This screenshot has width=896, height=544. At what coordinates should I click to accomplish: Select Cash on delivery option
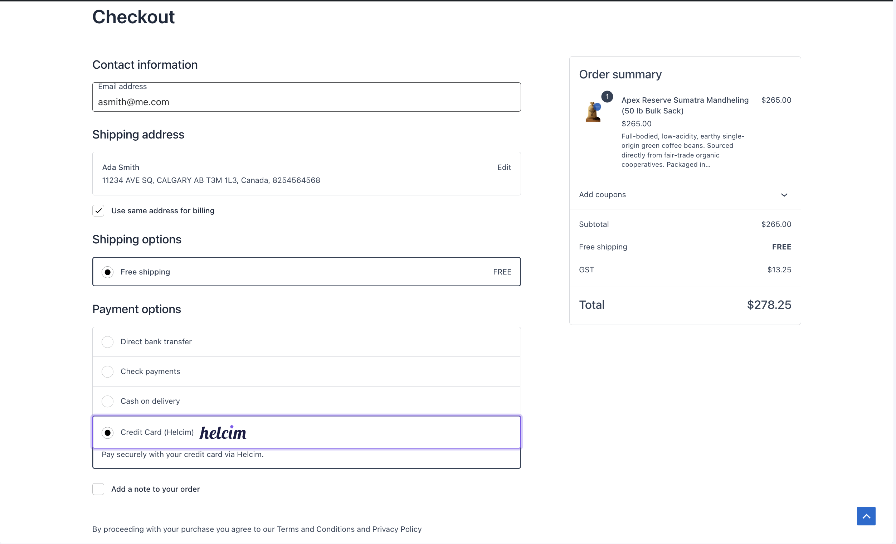click(x=107, y=401)
